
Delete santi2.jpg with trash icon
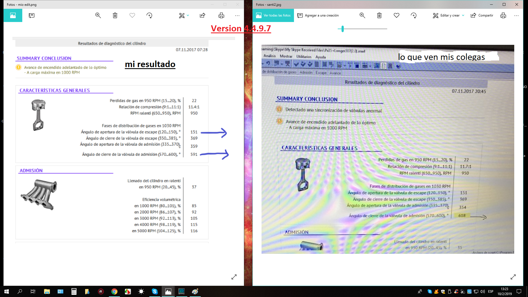[379, 15]
